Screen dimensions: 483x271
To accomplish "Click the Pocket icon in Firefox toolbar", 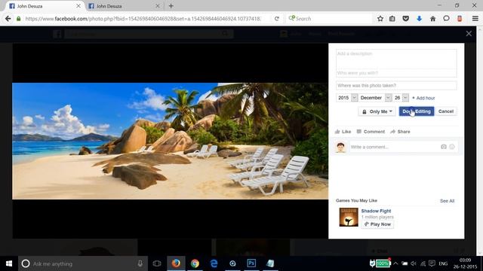I will [x=406, y=19].
